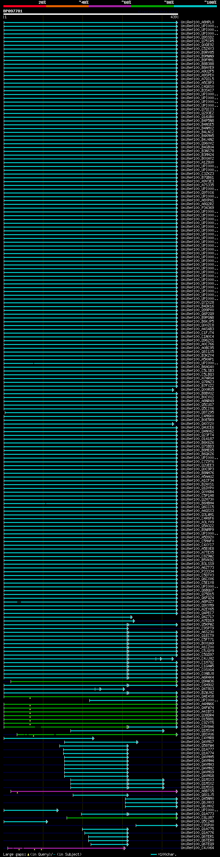
Task: Open hit UniRef100_Q5CUG7
Action: coord(197,405)
